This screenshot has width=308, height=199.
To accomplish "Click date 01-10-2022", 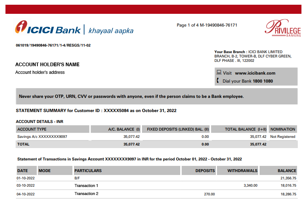I will coord(25,178).
